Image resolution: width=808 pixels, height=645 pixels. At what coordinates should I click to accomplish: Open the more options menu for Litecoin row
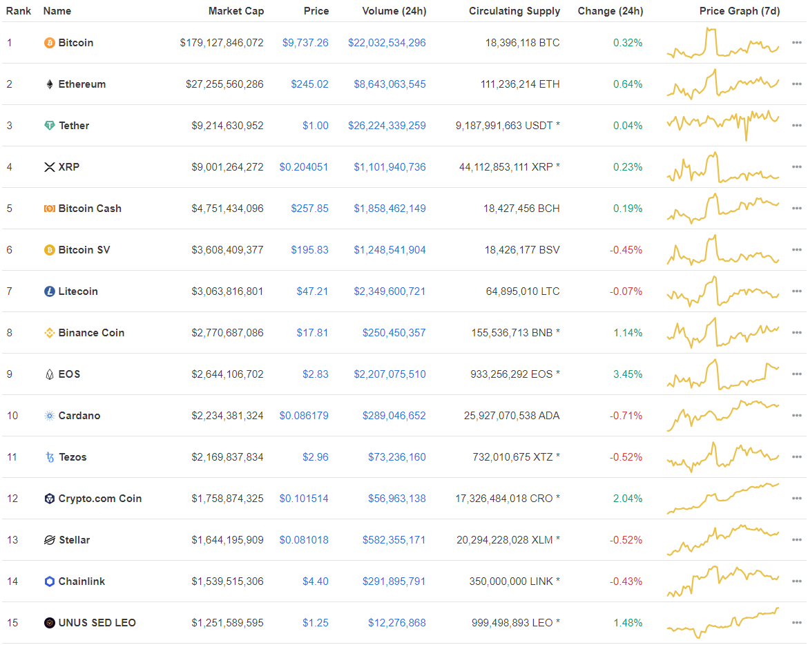[x=797, y=291]
